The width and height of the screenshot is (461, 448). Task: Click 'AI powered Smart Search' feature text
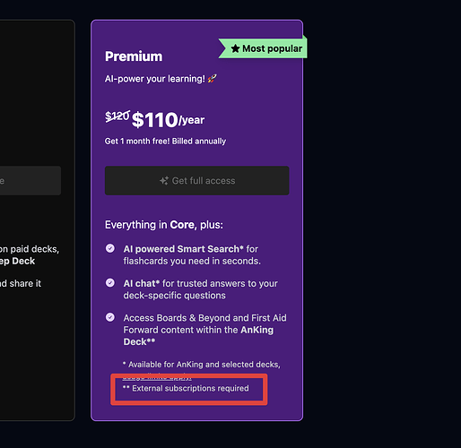(183, 249)
